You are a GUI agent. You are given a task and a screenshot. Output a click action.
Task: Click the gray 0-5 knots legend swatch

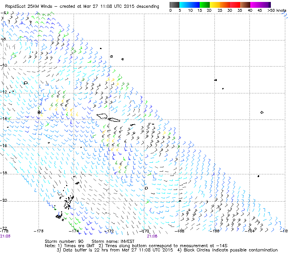pyautogui.click(x=174, y=5)
